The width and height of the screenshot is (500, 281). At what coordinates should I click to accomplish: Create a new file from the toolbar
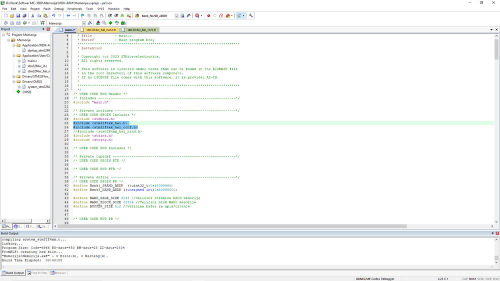click(x=6, y=15)
